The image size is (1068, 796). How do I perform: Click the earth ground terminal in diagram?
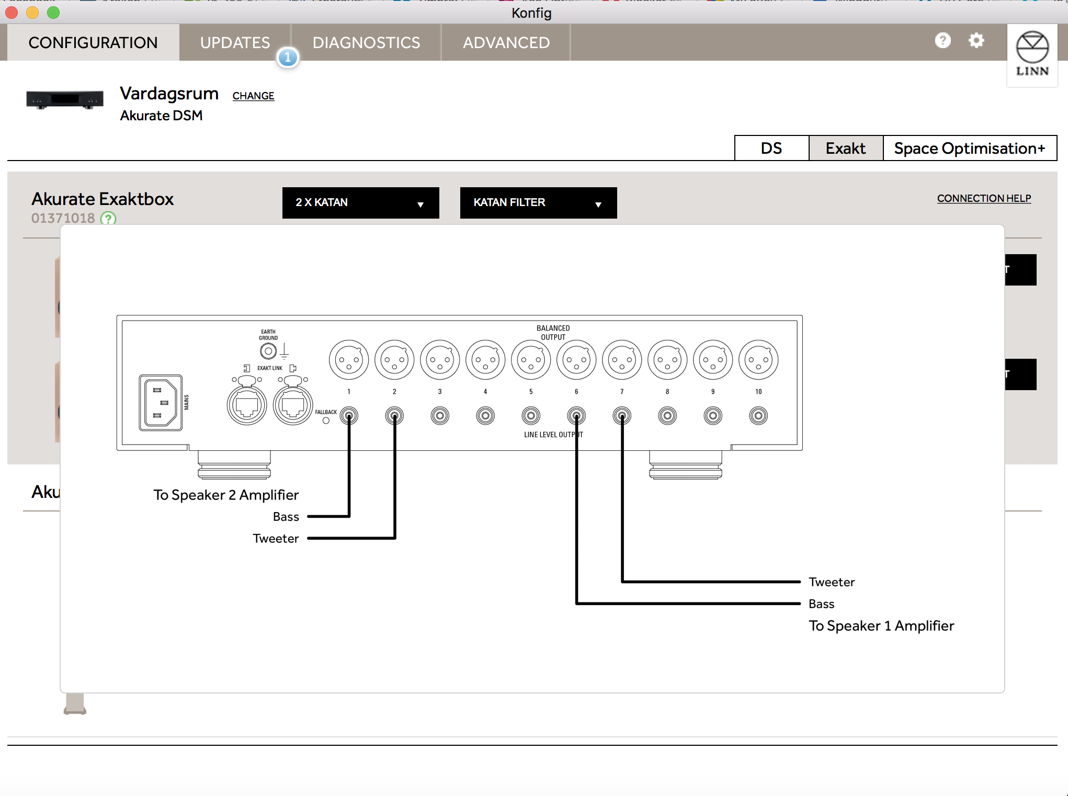point(268,351)
